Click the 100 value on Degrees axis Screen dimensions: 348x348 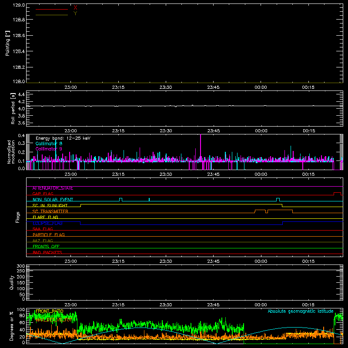[20, 310]
